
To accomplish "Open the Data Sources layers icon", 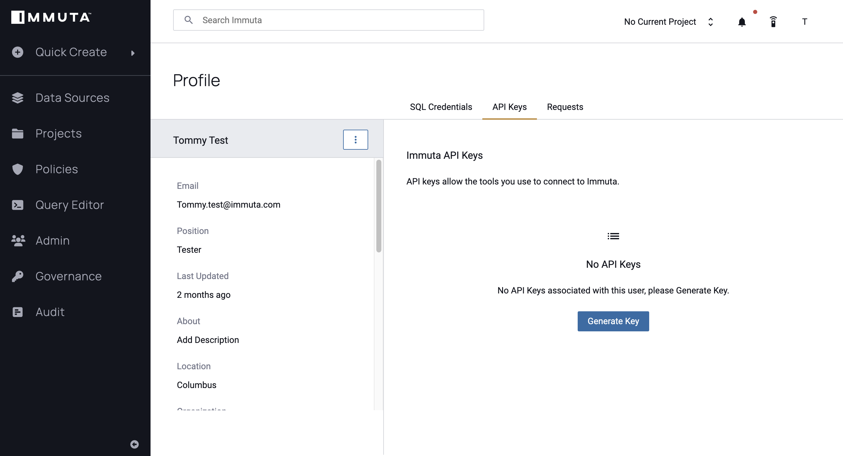I will coord(18,98).
